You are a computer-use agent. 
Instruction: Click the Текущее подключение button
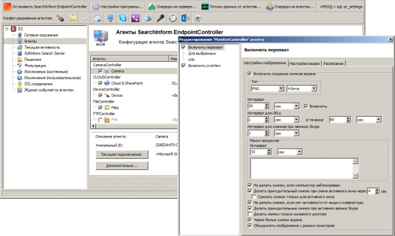tap(122, 155)
